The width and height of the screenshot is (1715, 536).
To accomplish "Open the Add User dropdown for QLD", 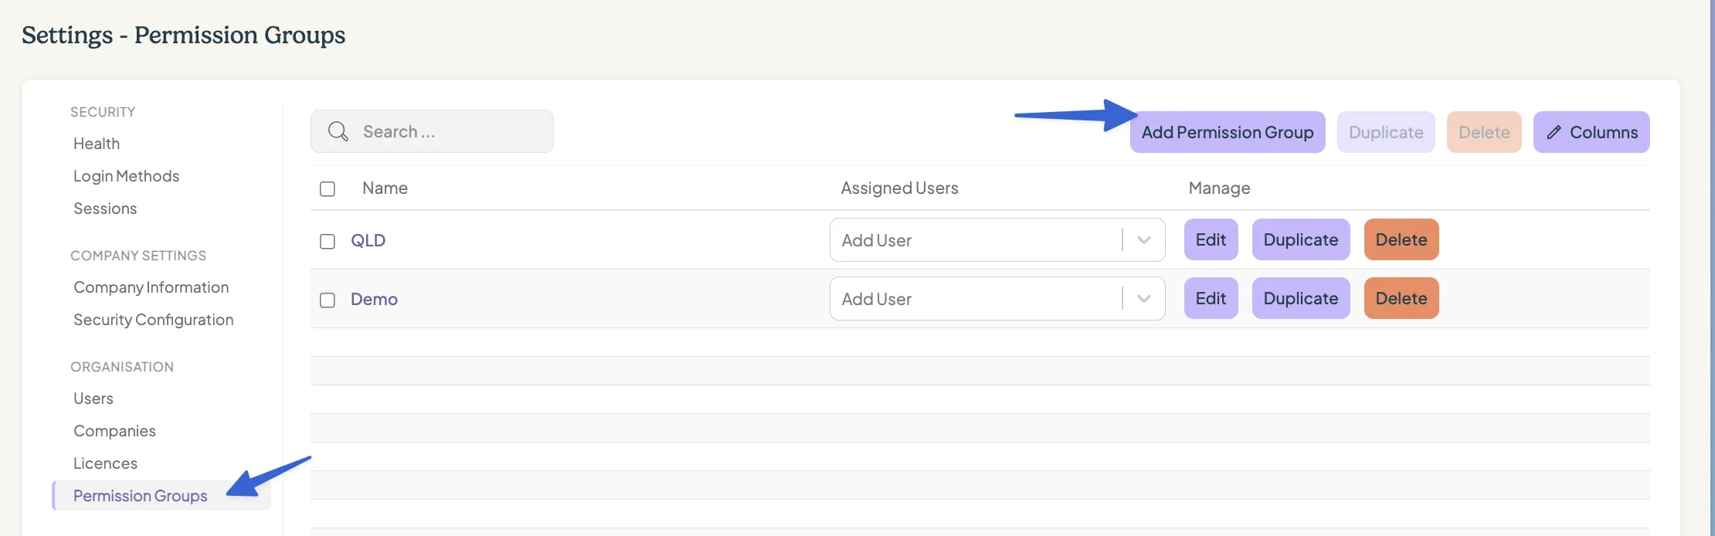I will click(x=997, y=240).
